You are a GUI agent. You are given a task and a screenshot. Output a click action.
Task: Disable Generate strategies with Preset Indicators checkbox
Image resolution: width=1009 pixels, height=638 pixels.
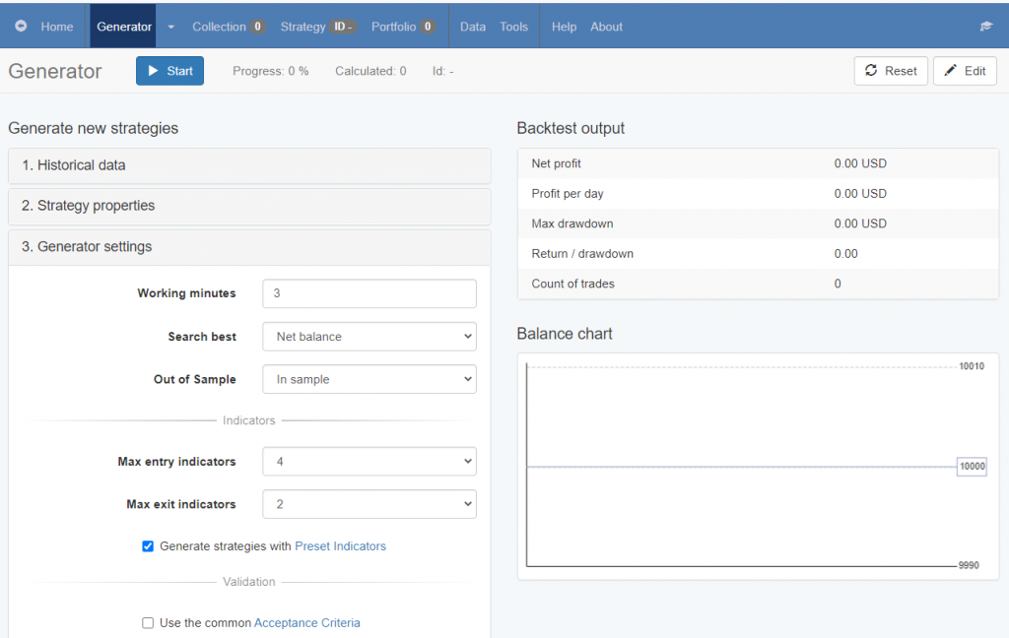[148, 546]
